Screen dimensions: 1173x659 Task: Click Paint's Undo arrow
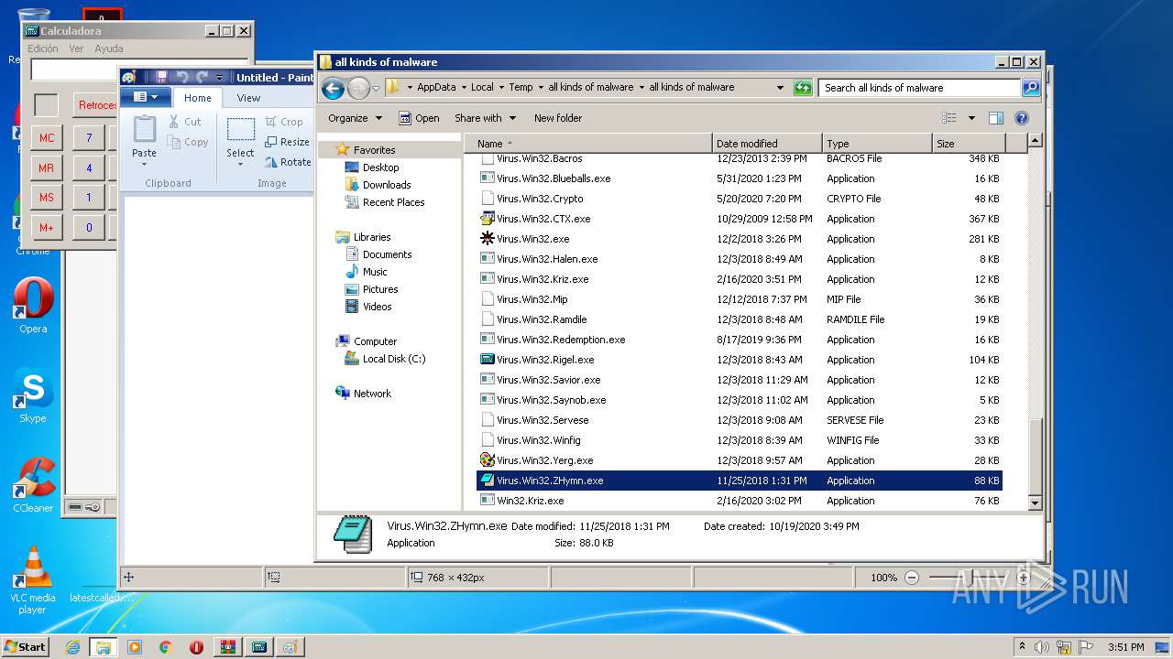click(181, 78)
